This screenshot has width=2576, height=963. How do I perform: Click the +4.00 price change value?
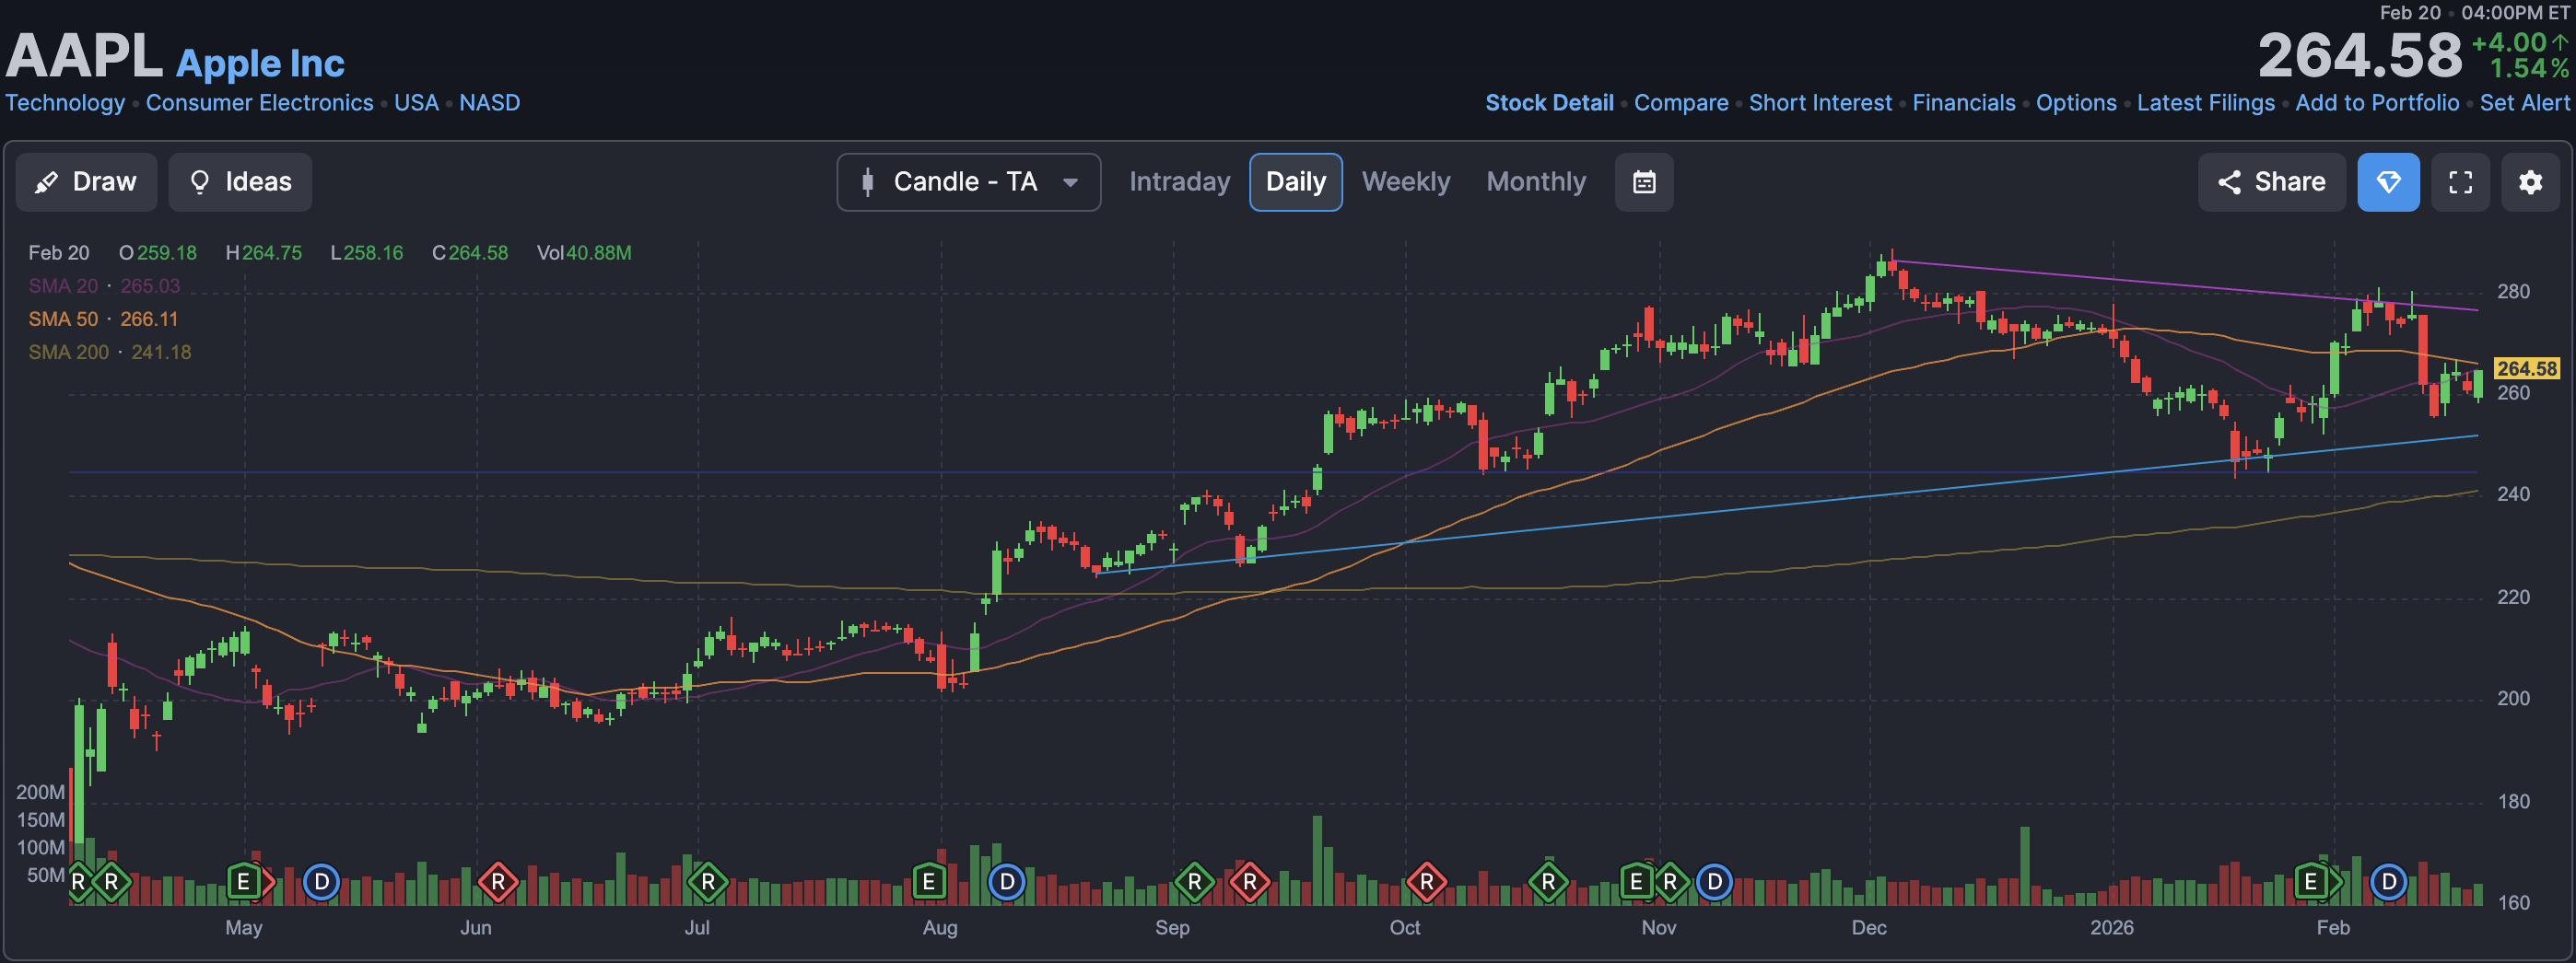2509,43
